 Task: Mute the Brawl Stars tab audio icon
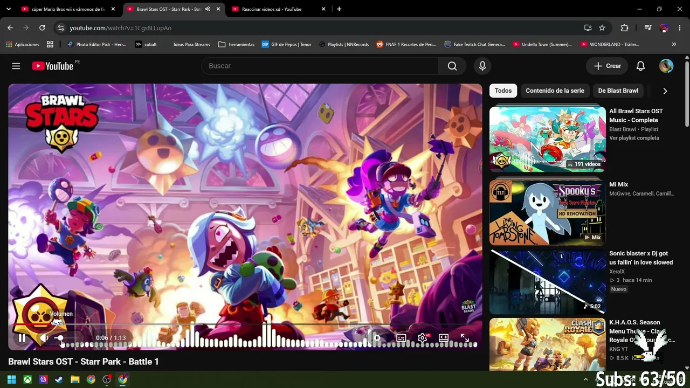tap(208, 9)
